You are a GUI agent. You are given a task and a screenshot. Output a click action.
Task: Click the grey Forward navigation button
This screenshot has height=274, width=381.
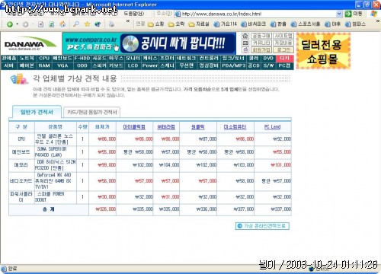25,24
